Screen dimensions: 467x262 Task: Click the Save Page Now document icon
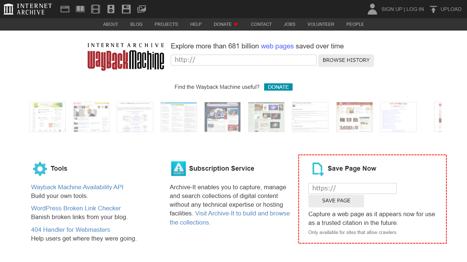[317, 169]
